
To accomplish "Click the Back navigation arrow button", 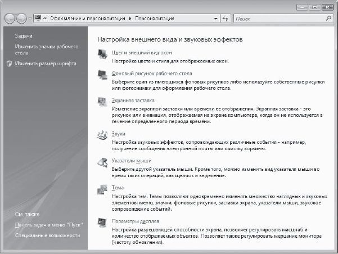I will pos(10,19).
